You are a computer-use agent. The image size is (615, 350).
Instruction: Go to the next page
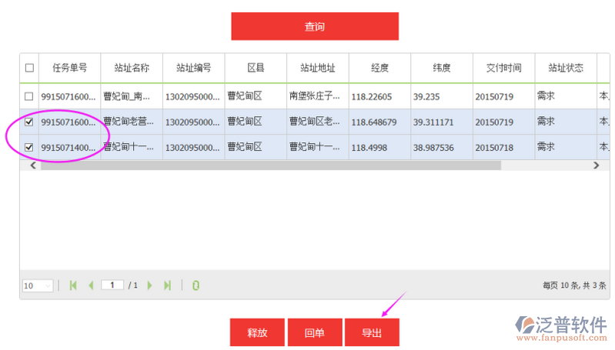pos(149,285)
